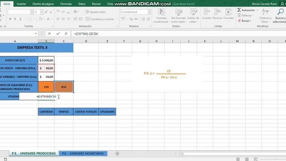
Task: Add a new sheet with plus icon
Action: click(x=117, y=154)
